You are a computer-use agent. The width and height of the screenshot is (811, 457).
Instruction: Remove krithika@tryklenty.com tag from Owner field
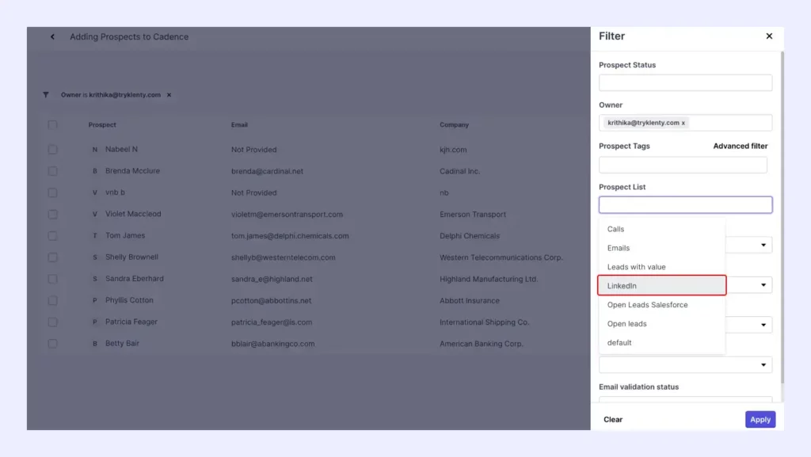click(683, 123)
